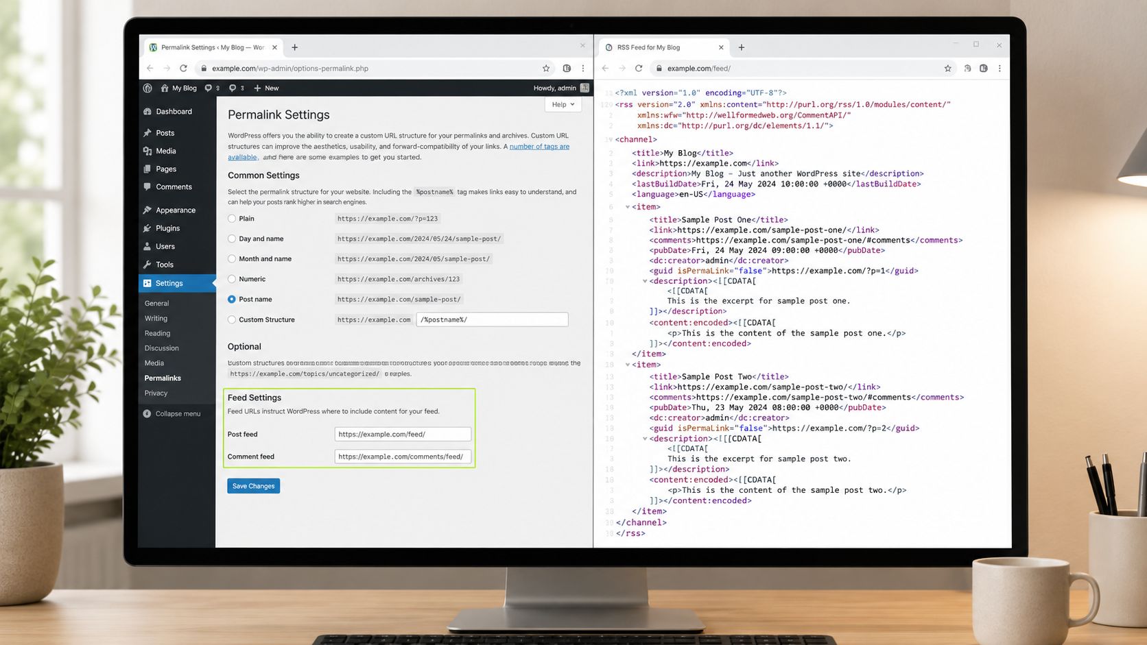1147x645 pixels.
Task: Select the Month and name radio button
Action: [232, 258]
